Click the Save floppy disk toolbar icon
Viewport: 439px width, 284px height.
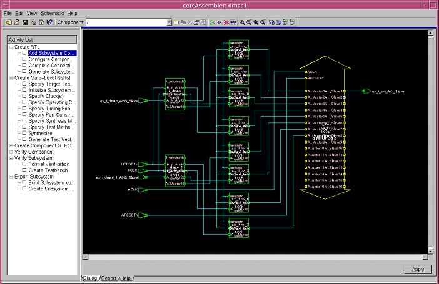click(x=25, y=22)
